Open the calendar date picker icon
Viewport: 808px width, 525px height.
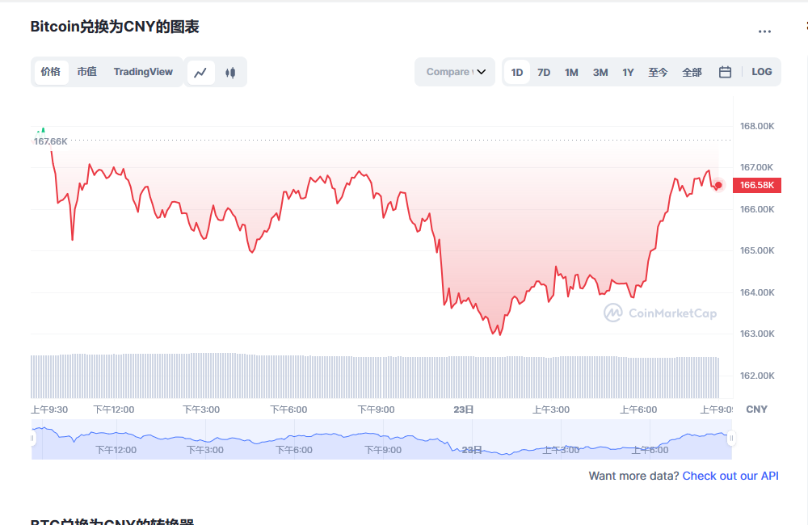725,72
